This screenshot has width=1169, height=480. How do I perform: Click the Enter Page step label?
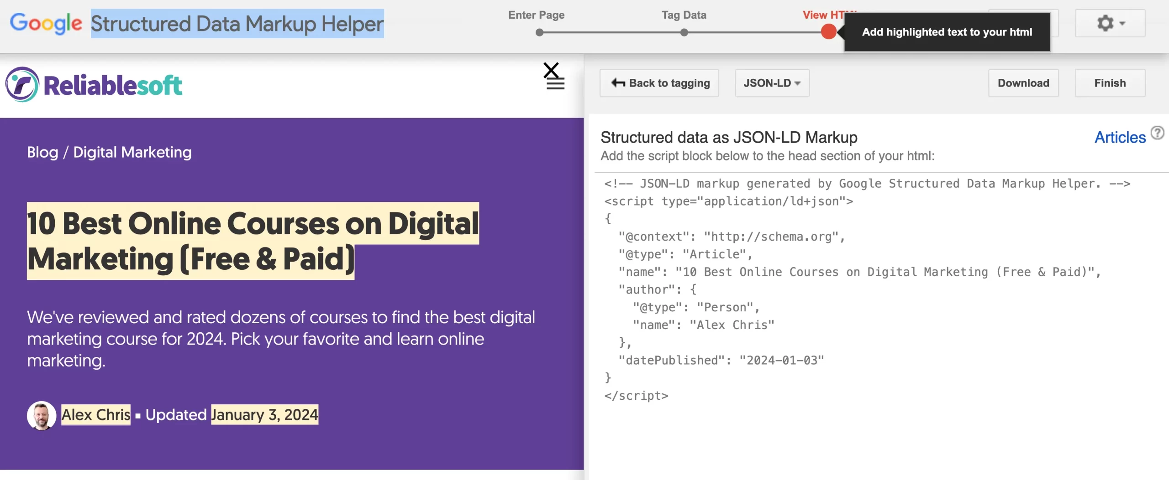[536, 15]
